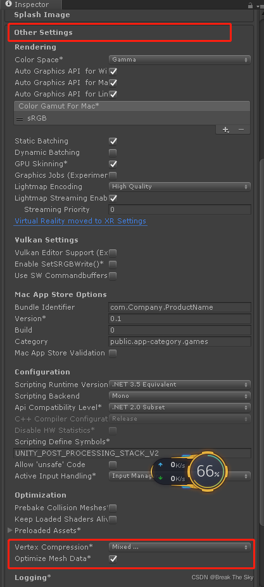Open the Color Space dropdown
264x587 pixels.
[x=180, y=60]
